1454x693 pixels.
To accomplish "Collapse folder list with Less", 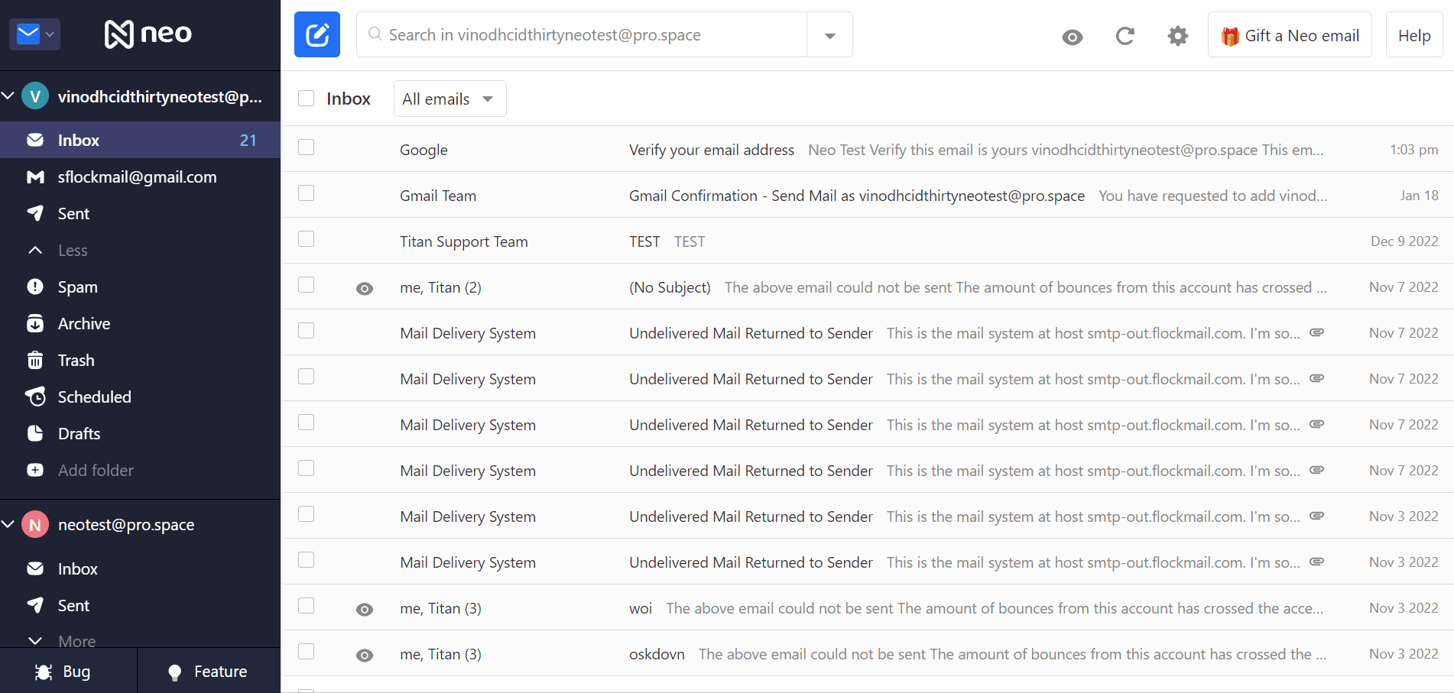I will click(x=141, y=250).
